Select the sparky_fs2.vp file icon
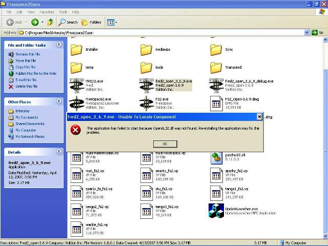Viewport: 328px width, 246px height. click(x=216, y=175)
